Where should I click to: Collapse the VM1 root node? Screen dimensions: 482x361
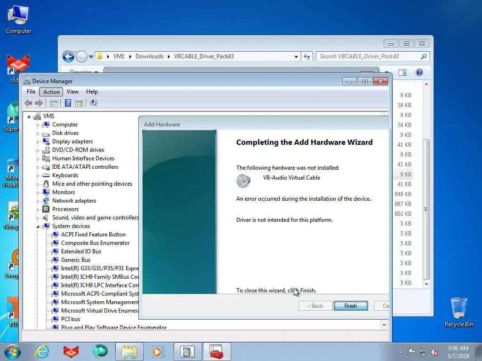pyautogui.click(x=29, y=117)
